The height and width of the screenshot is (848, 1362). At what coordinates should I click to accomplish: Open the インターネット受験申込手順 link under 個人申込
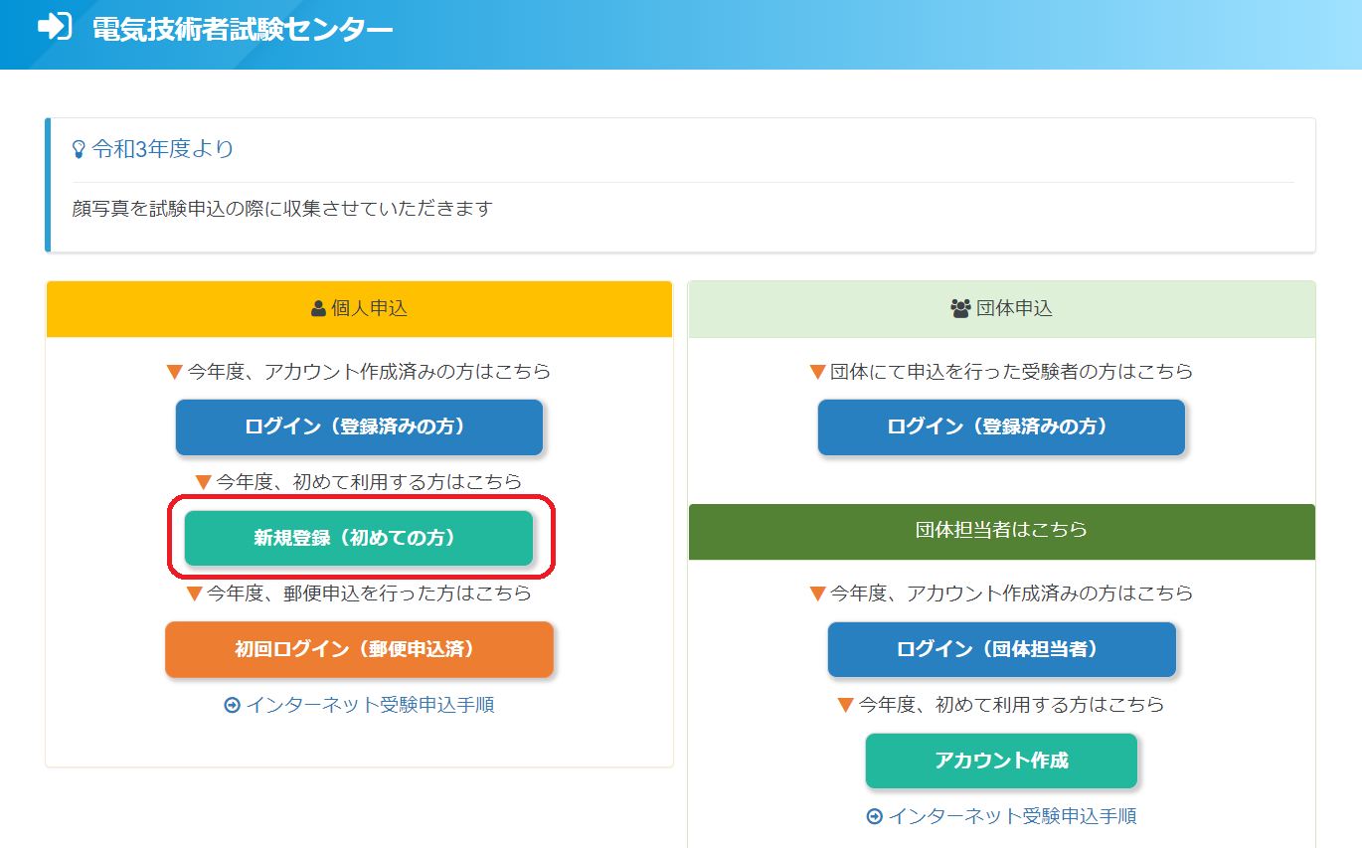pos(370,706)
